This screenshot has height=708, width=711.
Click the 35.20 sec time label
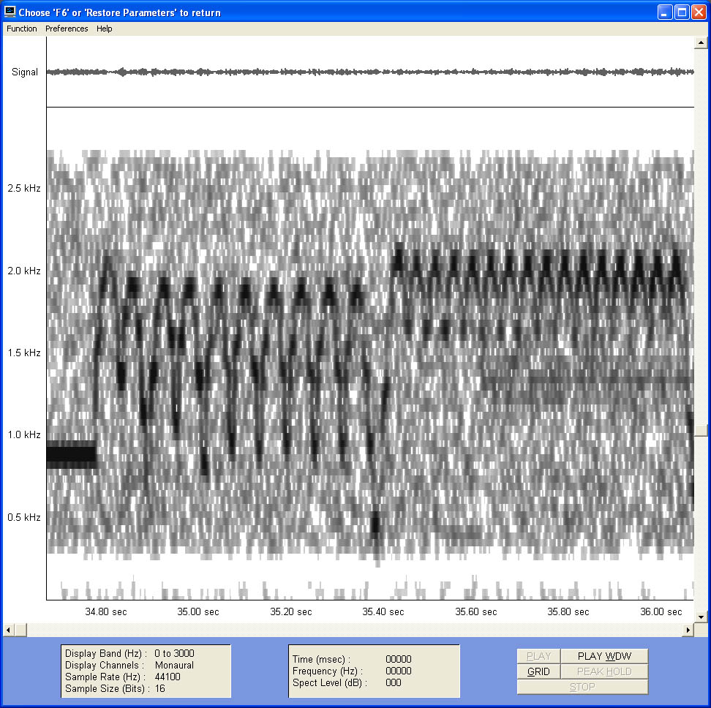click(x=291, y=611)
